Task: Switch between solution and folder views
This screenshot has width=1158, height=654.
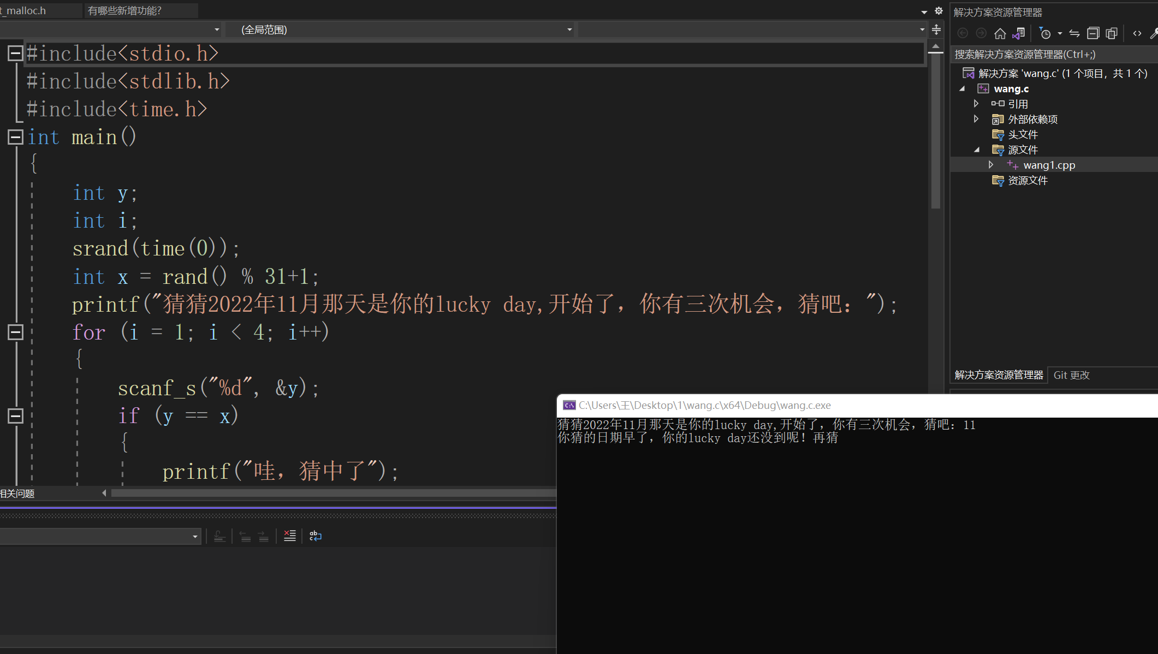Action: click(x=1018, y=34)
